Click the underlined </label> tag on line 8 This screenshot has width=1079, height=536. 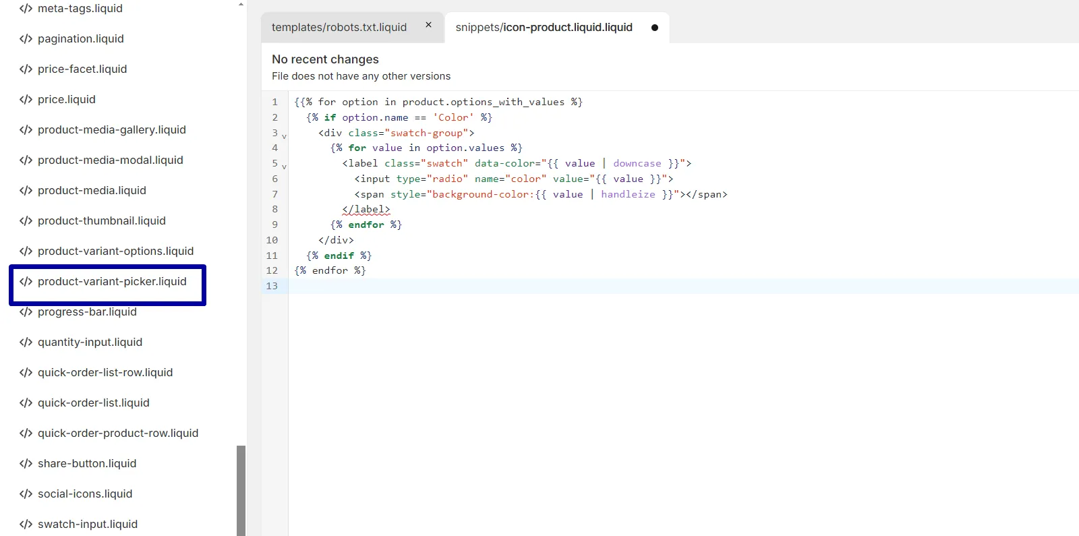pos(366,210)
